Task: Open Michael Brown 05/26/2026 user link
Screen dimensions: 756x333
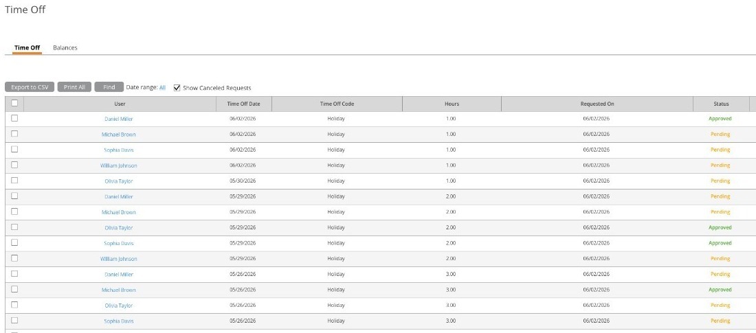Action: 119,290
